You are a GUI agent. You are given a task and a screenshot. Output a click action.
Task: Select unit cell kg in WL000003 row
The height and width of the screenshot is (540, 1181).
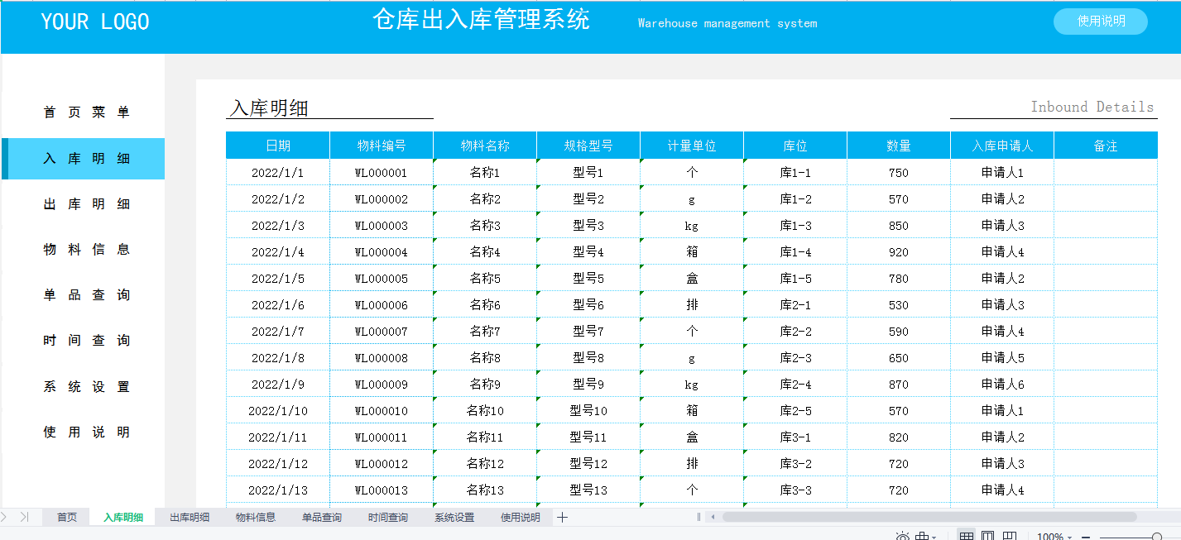[692, 226]
